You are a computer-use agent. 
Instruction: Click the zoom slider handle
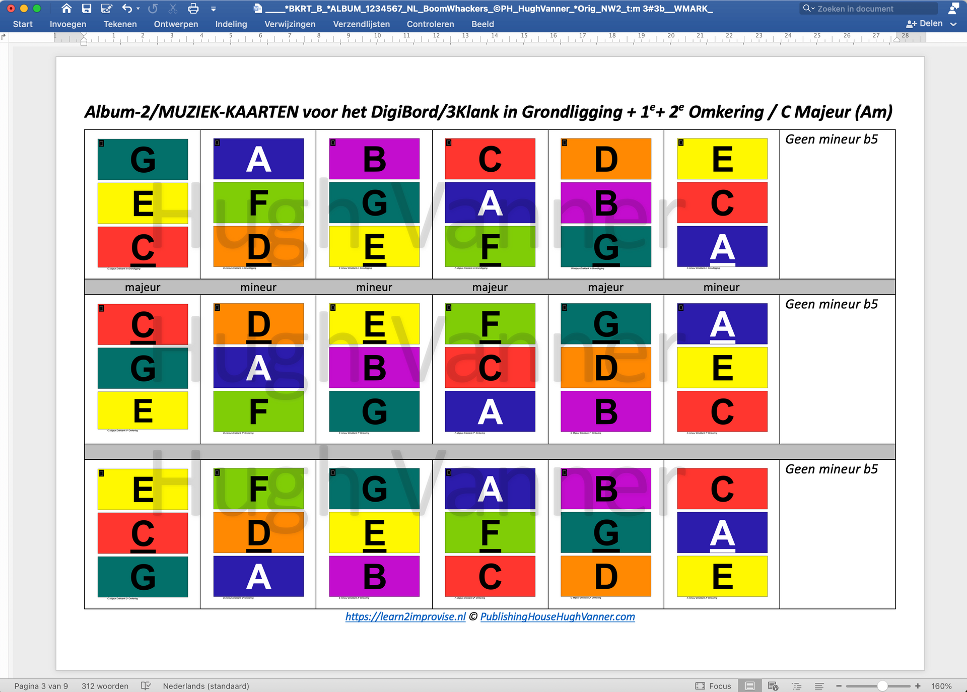click(x=882, y=686)
